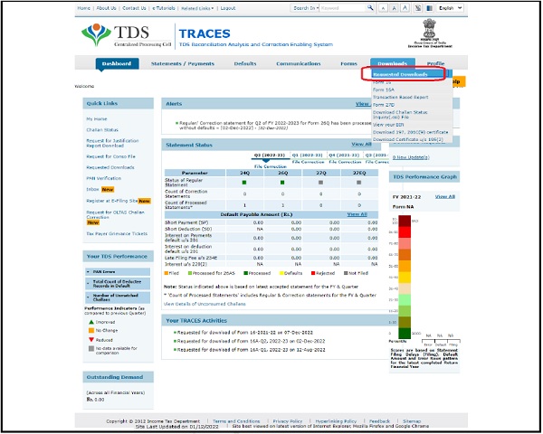Open Tax Payer Grievance Tickets link

coord(117,233)
